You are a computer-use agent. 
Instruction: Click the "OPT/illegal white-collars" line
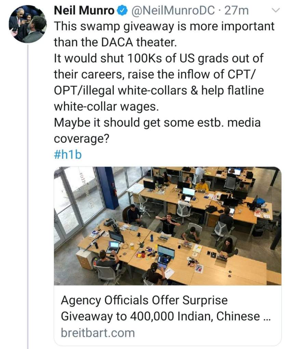[x=159, y=90]
